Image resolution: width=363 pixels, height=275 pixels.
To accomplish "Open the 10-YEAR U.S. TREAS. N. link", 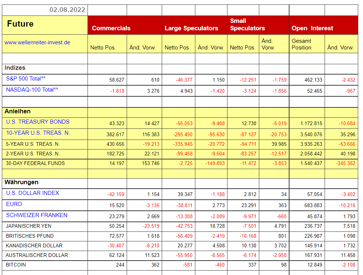I will pyautogui.click(x=38, y=133).
